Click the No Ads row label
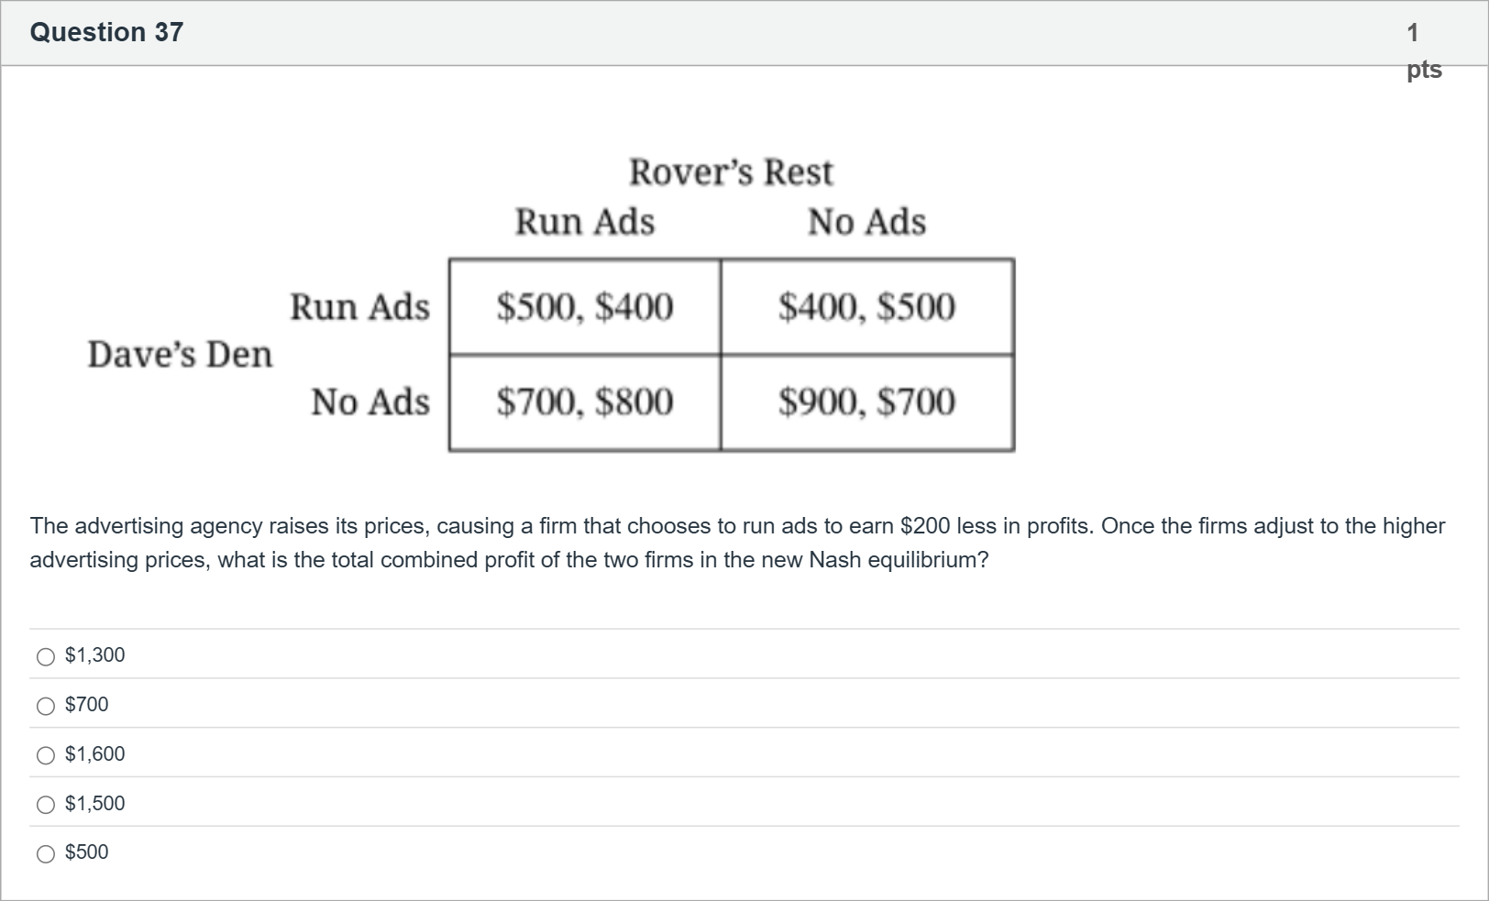The height and width of the screenshot is (901, 1489). point(369,402)
